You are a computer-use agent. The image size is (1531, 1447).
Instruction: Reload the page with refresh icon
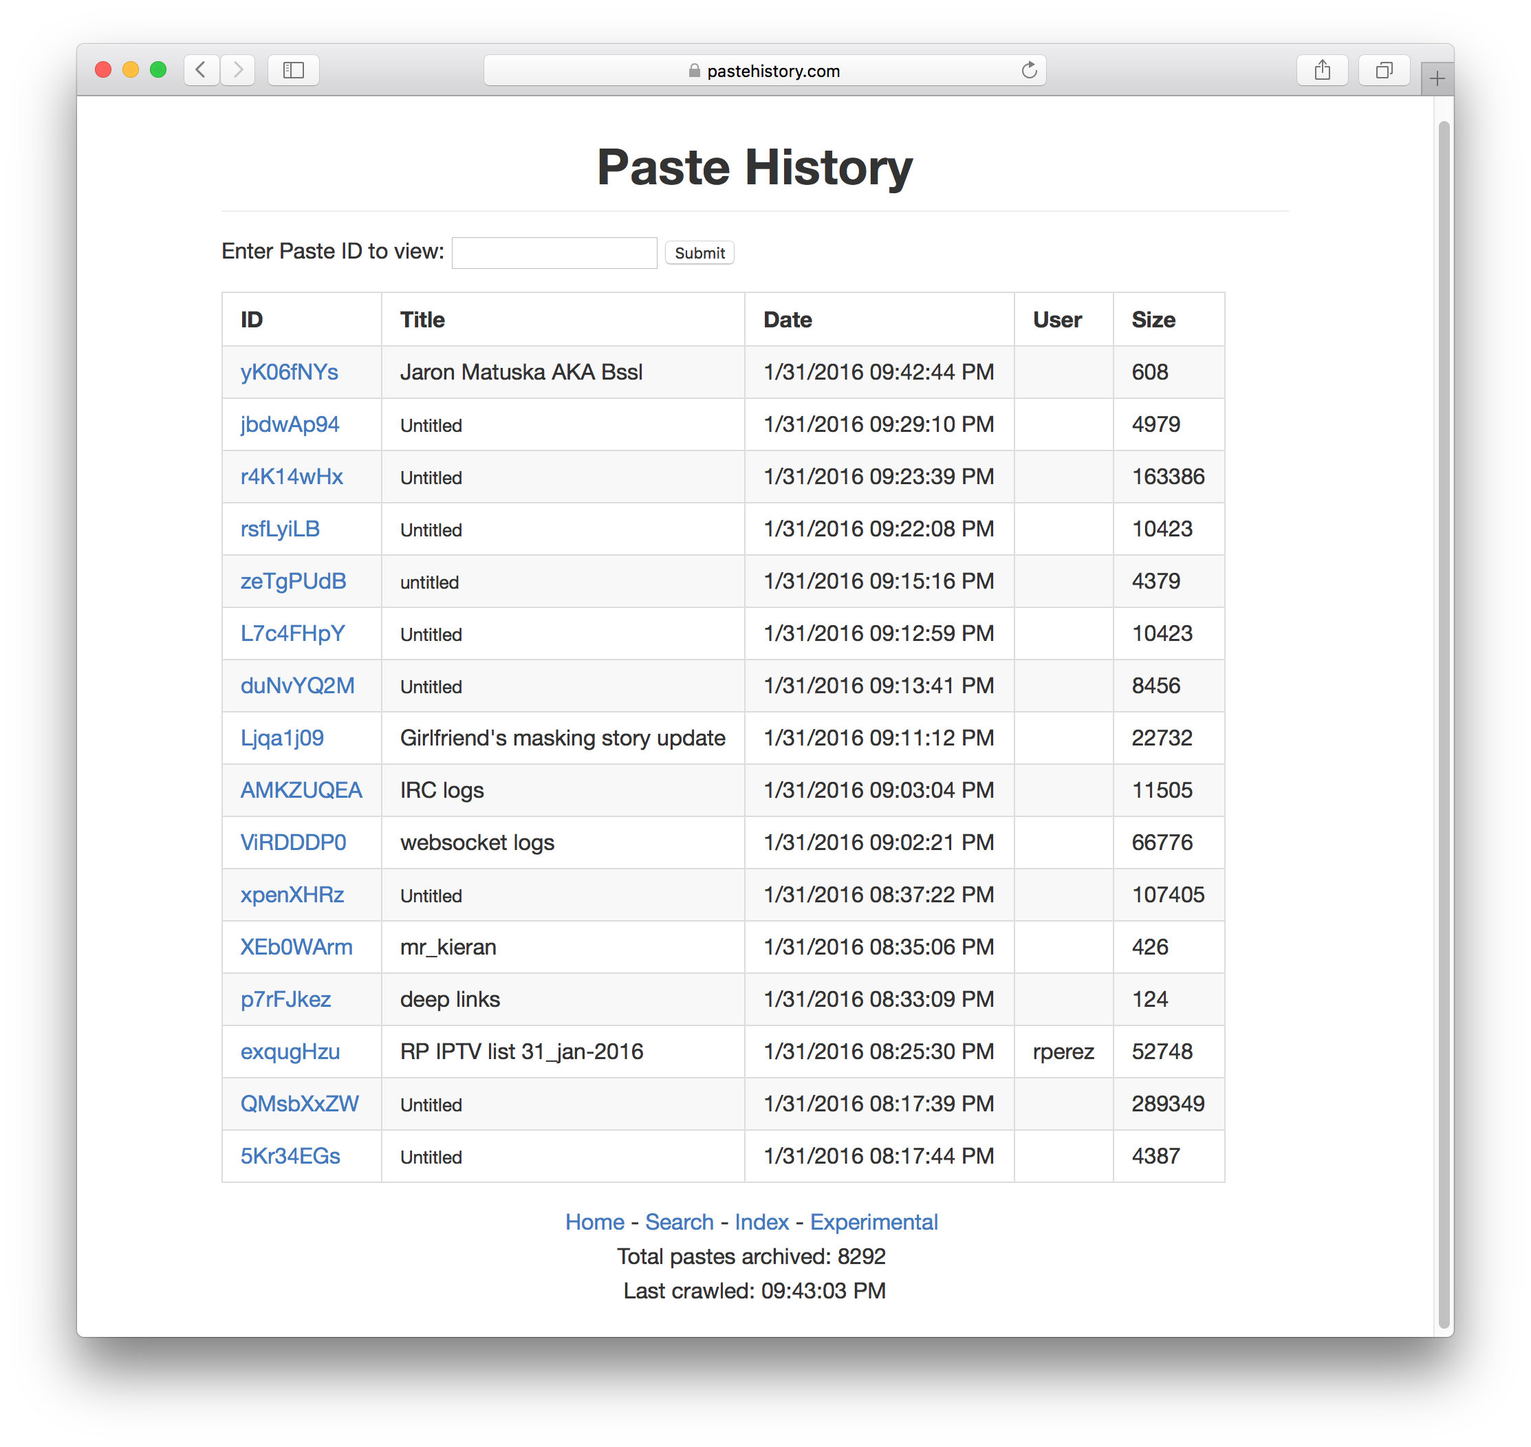tap(1029, 70)
